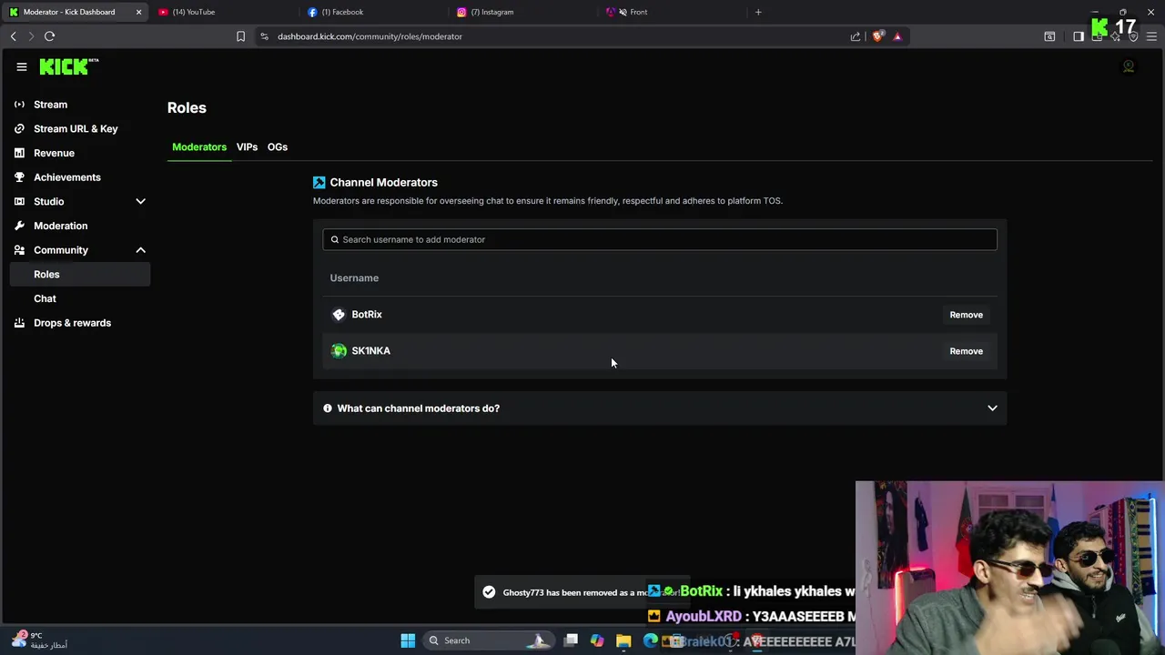Open the browser main menu icon

pos(1151,36)
